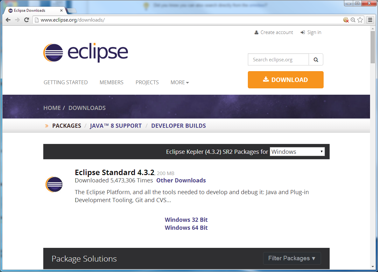Maximize the browser window

pos(357,3)
